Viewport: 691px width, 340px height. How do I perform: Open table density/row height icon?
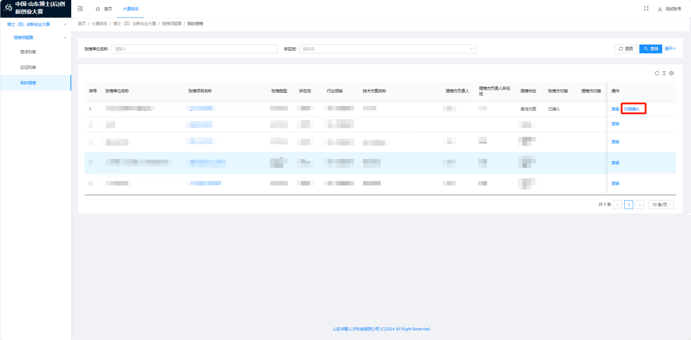pos(664,73)
